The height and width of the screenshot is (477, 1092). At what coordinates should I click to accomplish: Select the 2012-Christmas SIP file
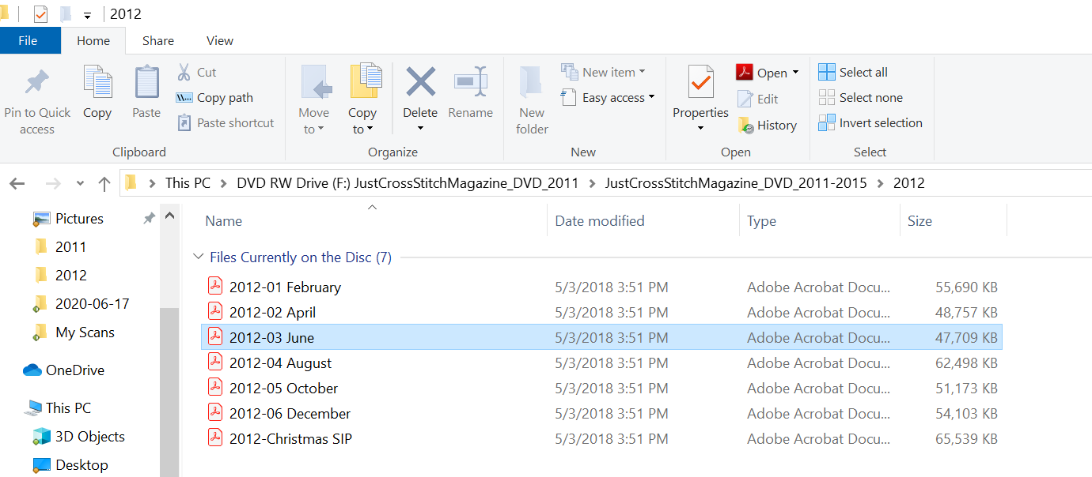[x=601, y=439]
